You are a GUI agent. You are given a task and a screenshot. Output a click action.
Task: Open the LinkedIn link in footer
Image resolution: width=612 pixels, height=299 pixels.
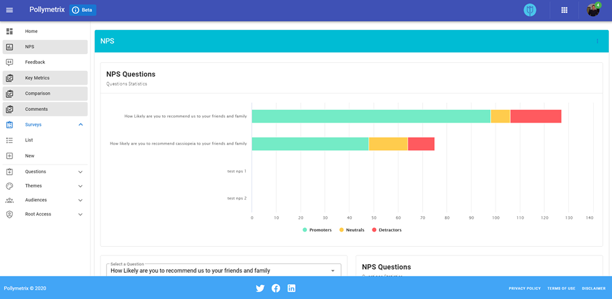coord(291,288)
